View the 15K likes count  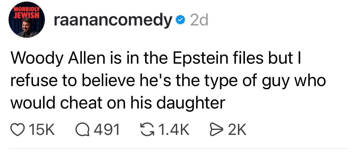42,130
